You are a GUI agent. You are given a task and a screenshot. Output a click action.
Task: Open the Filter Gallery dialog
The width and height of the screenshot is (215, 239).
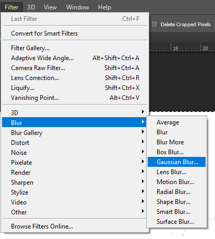(74, 48)
